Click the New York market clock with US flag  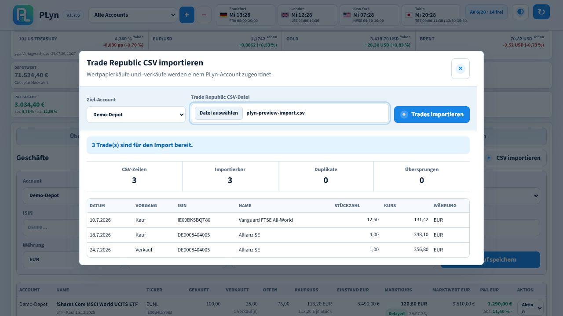click(x=369, y=15)
